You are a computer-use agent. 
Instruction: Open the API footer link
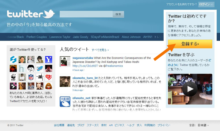tap(111, 125)
